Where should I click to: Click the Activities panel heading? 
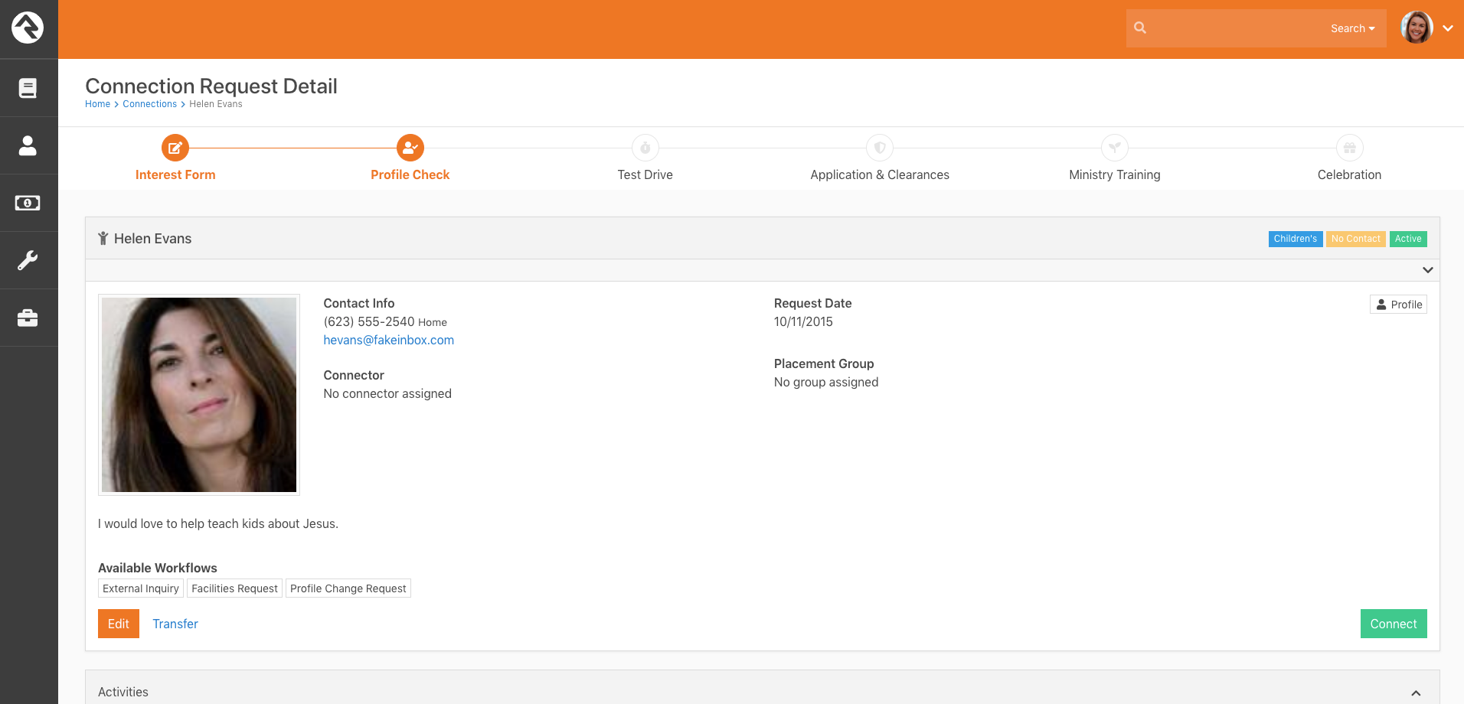[123, 692]
